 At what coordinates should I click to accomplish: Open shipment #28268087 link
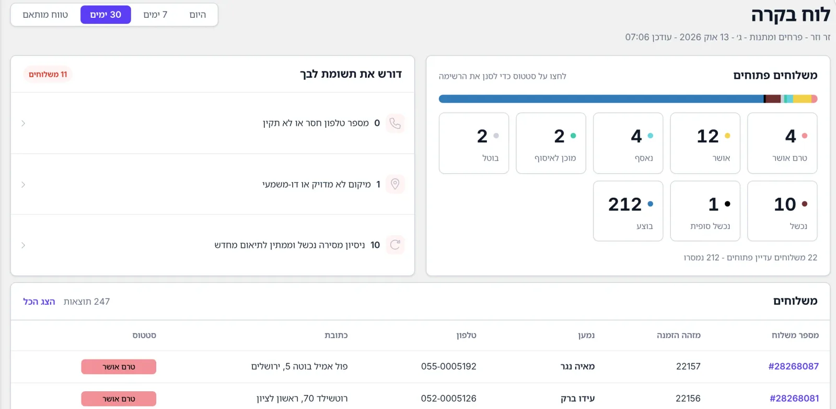793,366
